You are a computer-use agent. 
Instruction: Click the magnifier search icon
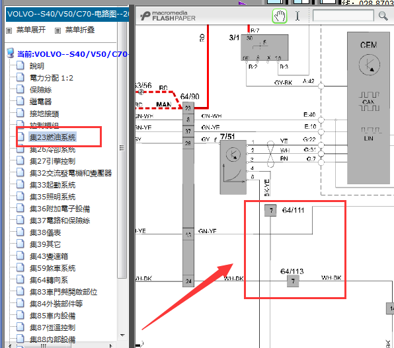click(383, 16)
